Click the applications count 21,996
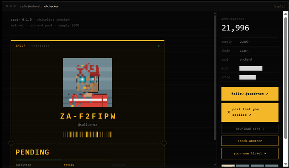 235,28
